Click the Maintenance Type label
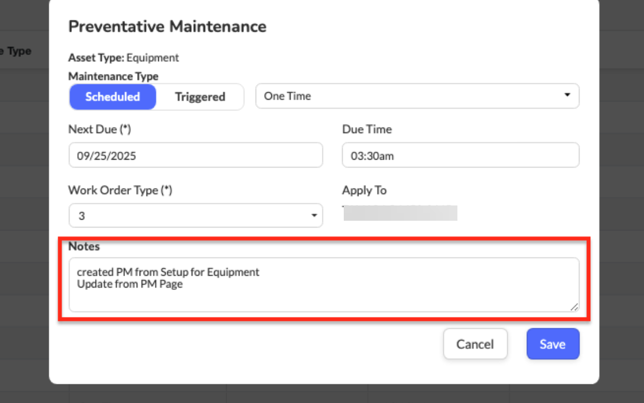 click(x=113, y=76)
